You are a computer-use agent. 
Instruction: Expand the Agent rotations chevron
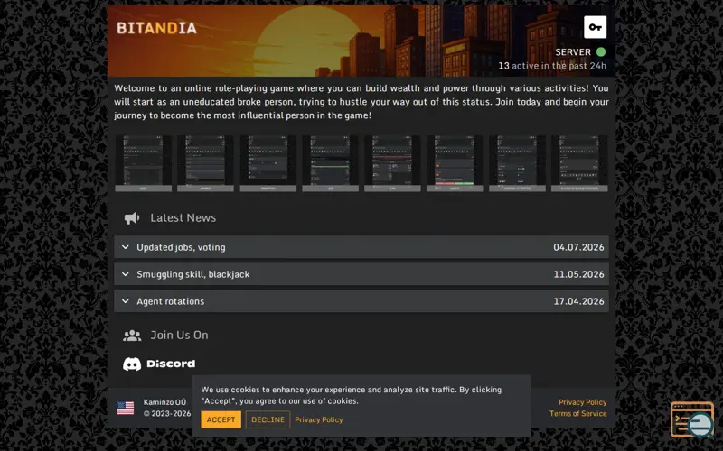tap(126, 301)
